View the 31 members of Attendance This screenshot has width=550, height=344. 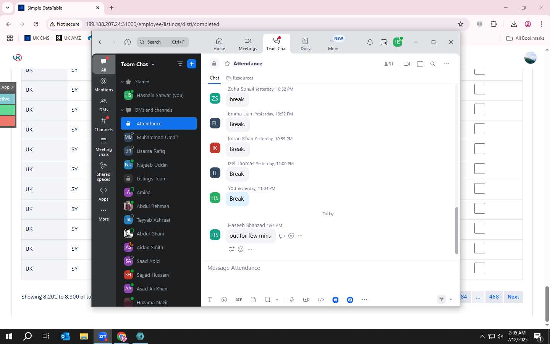(388, 64)
